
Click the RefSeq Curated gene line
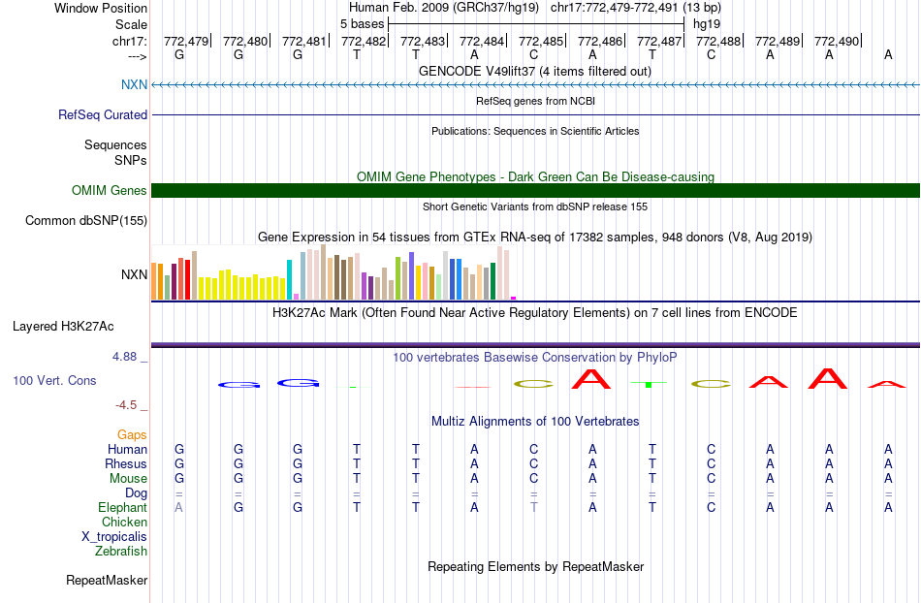535,114
